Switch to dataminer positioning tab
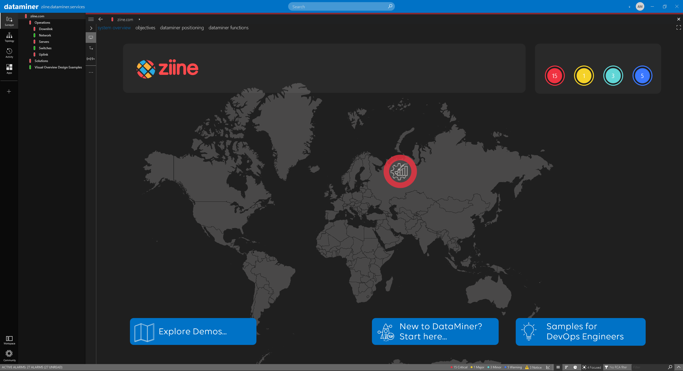This screenshot has height=371, width=683. [x=182, y=28]
